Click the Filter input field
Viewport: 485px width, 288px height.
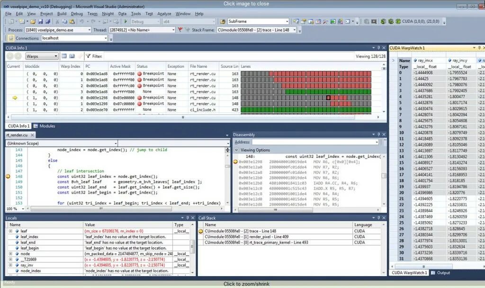click(228, 56)
